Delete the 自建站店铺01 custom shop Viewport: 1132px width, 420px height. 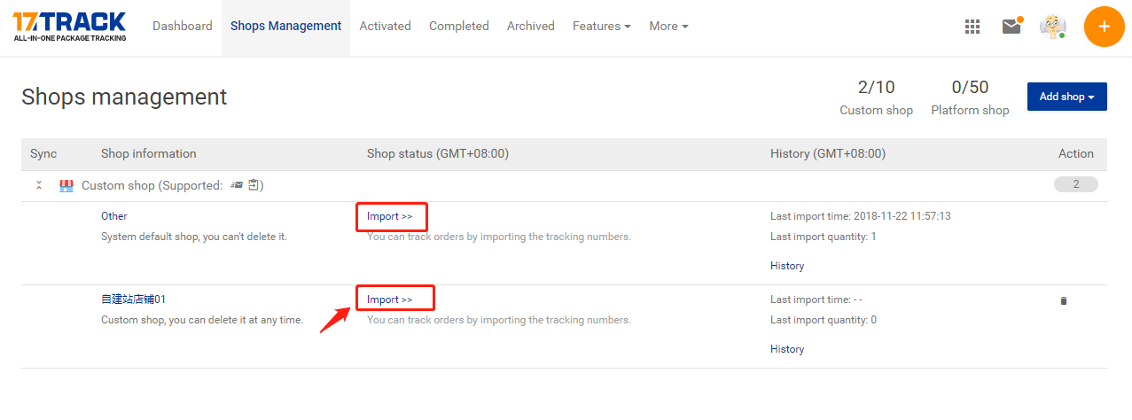coord(1064,300)
